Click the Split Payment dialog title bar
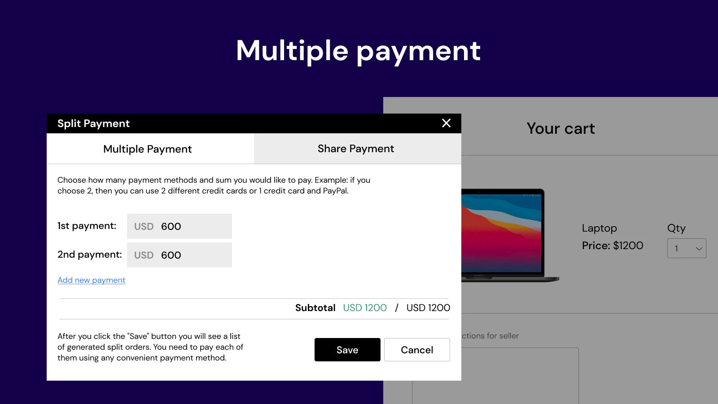Viewport: 718px width, 404px height. pyautogui.click(x=93, y=123)
